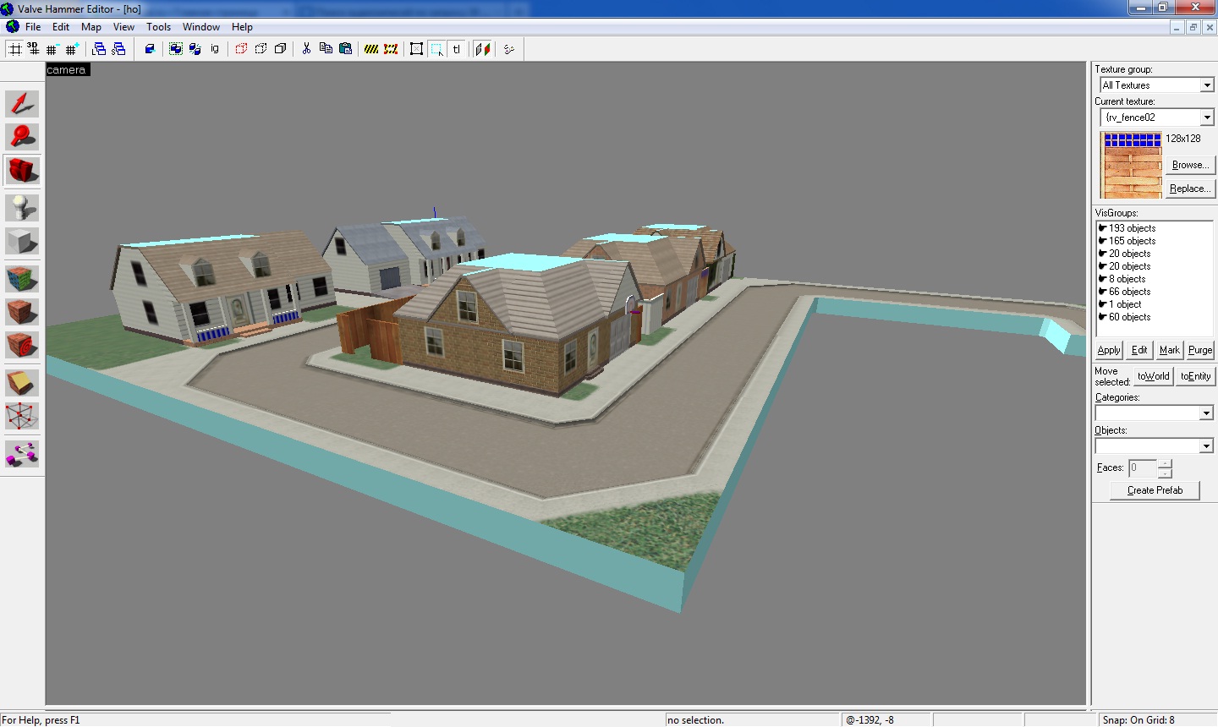Activate the Magnify tool
1218x727 pixels.
[22, 137]
